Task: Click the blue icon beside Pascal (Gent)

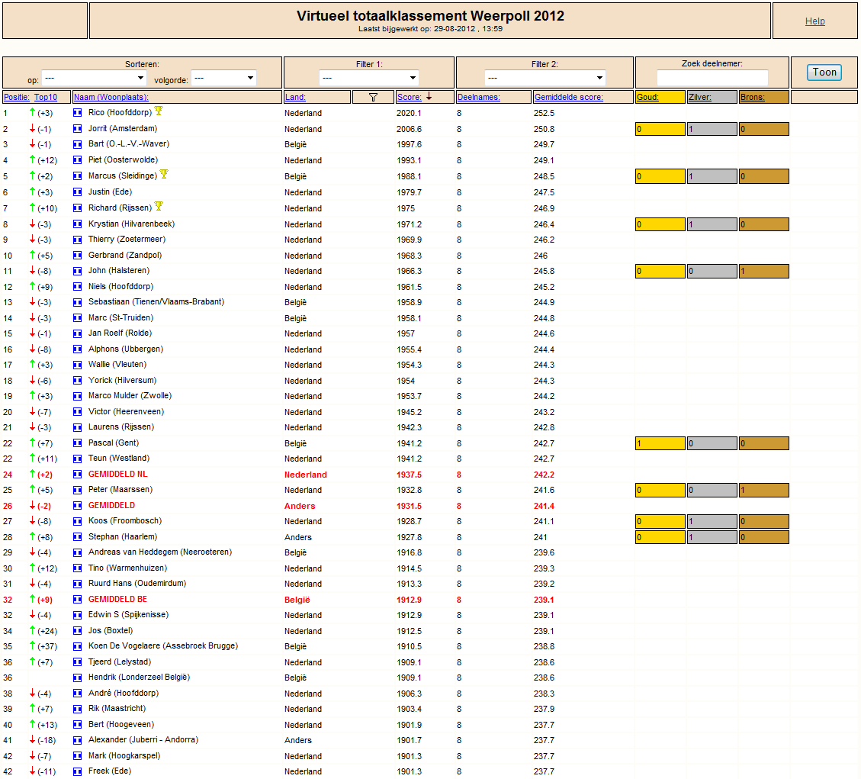Action: coord(78,443)
